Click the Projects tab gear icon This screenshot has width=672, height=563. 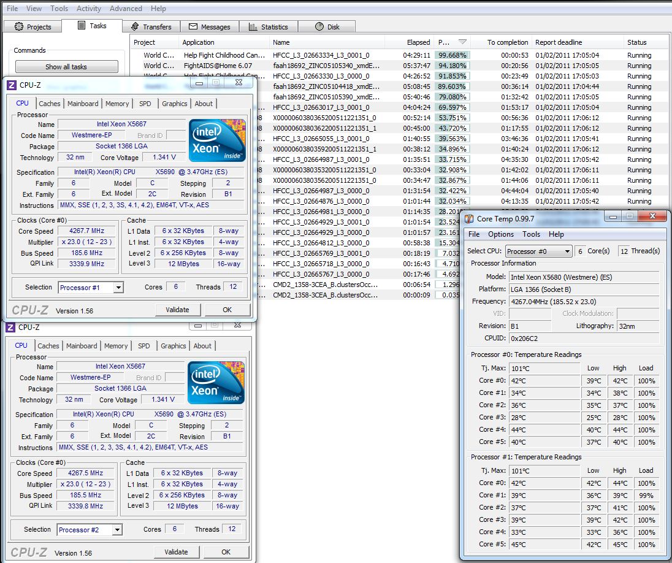[x=19, y=26]
